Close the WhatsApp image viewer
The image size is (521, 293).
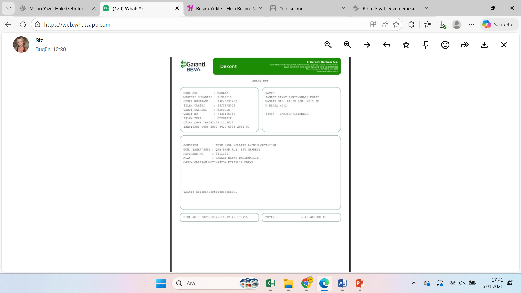click(504, 45)
